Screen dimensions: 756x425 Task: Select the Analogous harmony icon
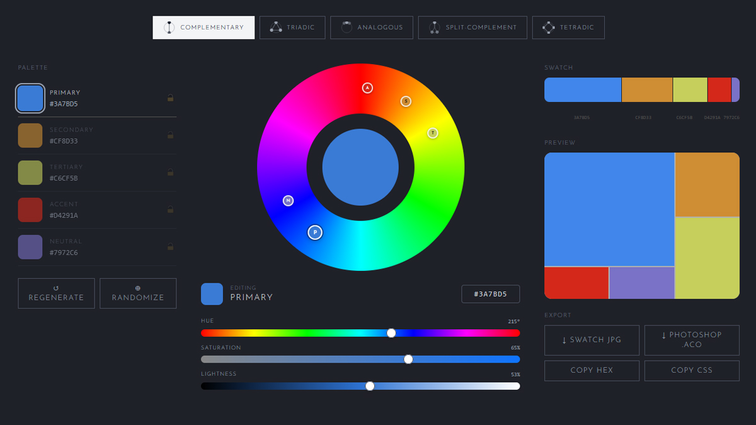(346, 27)
